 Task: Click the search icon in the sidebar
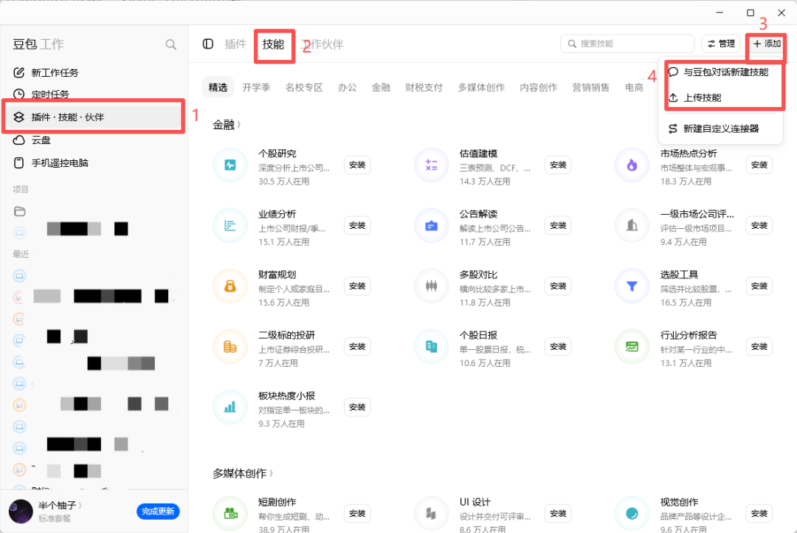pos(170,45)
